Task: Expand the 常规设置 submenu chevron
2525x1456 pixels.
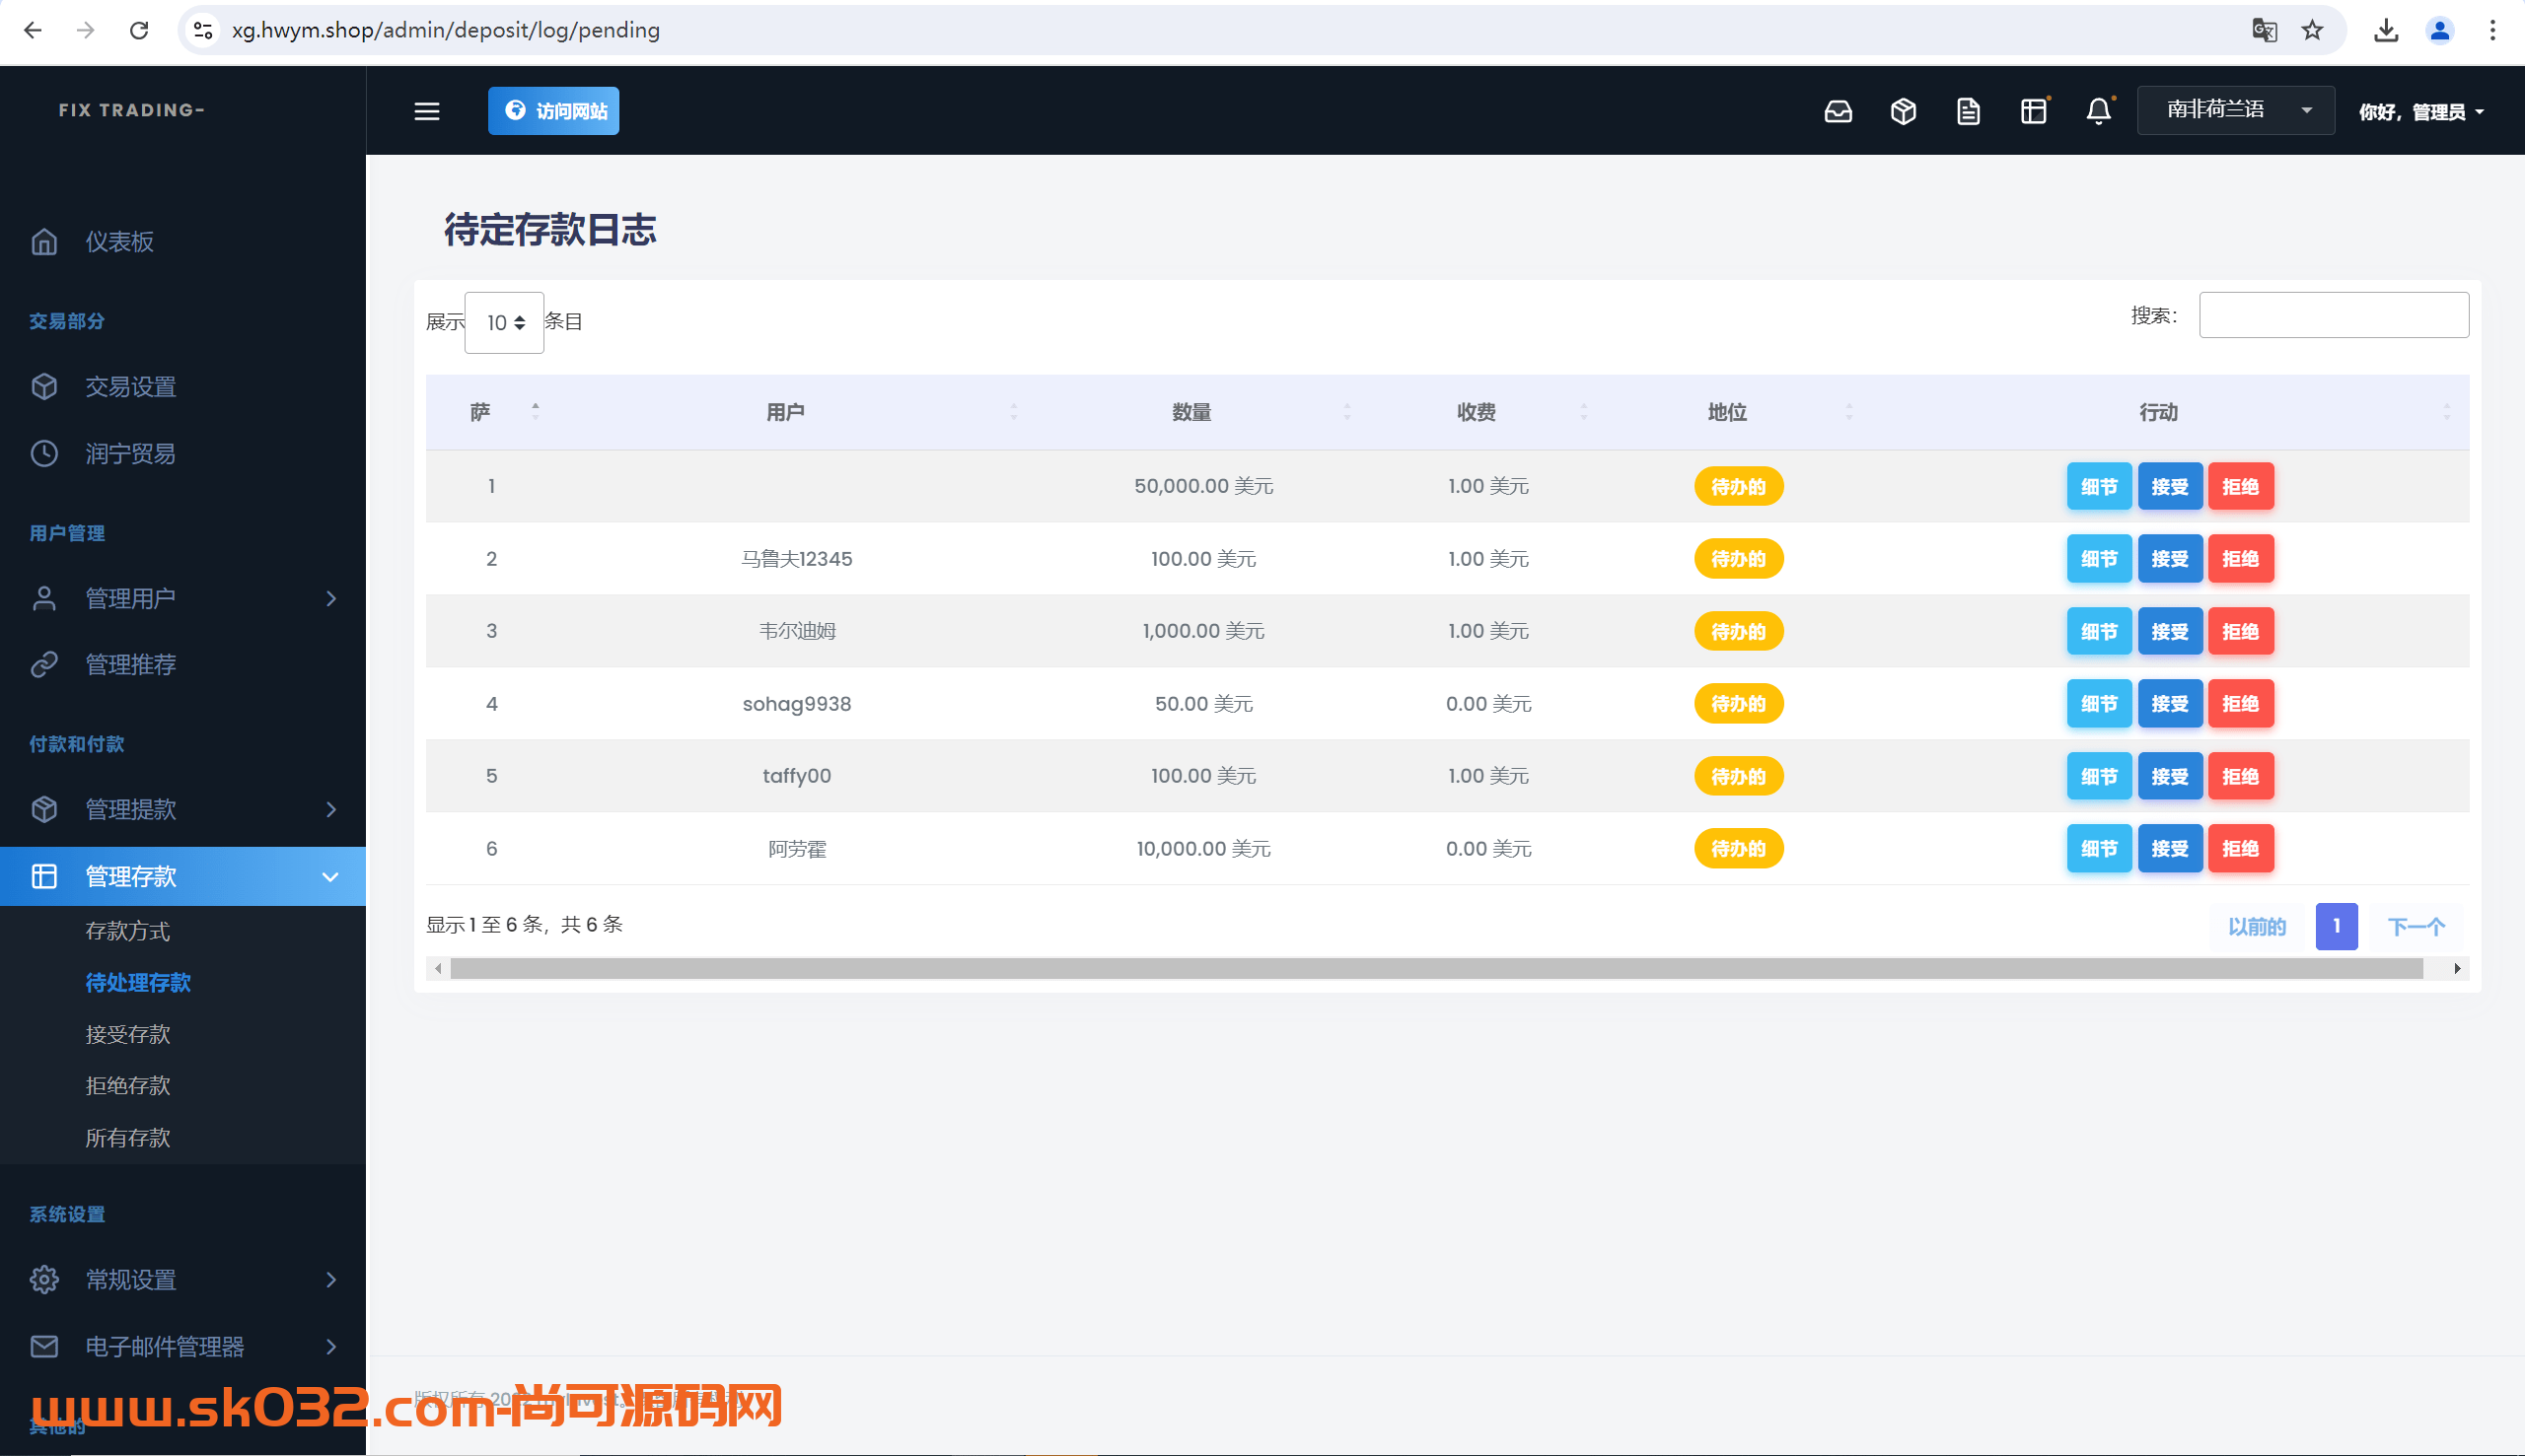Action: (x=331, y=1279)
